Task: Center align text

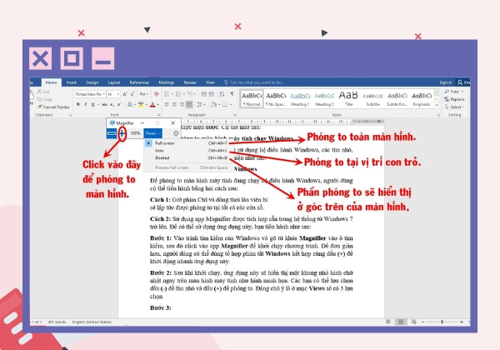Action: tap(174, 104)
